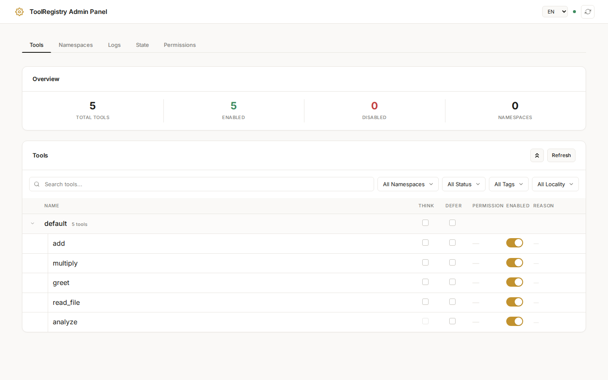Check the Defer box for read_file
This screenshot has width=608, height=380.
pyautogui.click(x=452, y=302)
